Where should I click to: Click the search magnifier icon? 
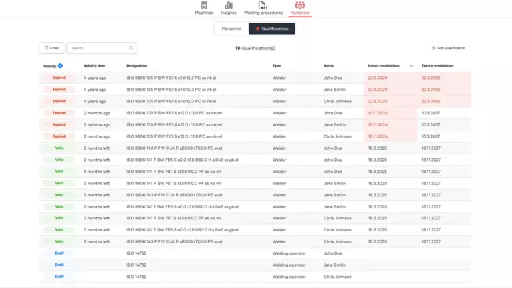[x=131, y=48]
